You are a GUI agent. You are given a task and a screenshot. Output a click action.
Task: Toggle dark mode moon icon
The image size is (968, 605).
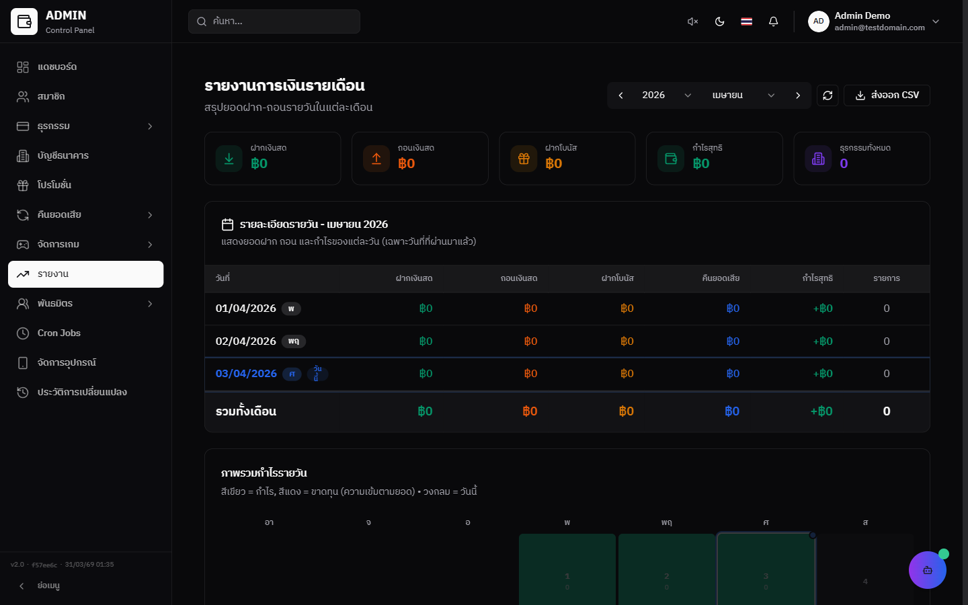719,22
